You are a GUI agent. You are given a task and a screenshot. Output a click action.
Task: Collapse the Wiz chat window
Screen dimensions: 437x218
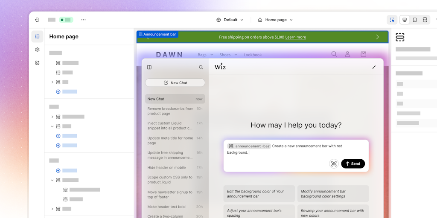point(374,67)
